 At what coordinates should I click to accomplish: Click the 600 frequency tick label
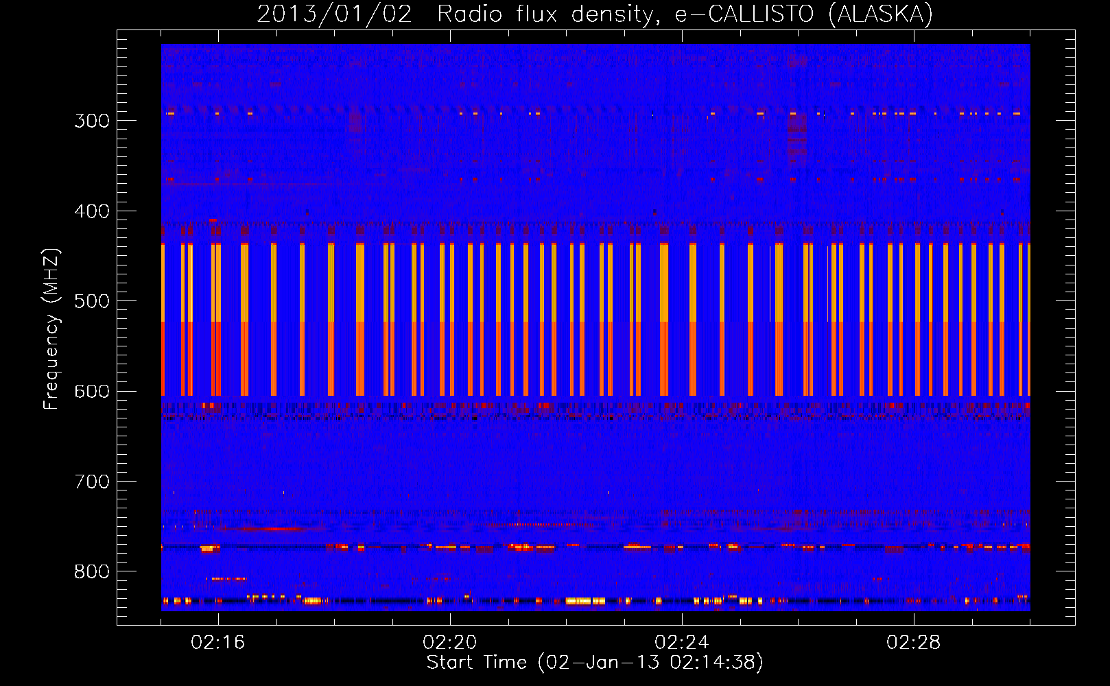point(92,392)
